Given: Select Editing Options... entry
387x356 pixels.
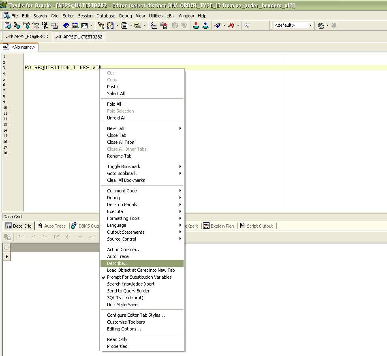Looking at the screenshot, I should pos(142,329).
